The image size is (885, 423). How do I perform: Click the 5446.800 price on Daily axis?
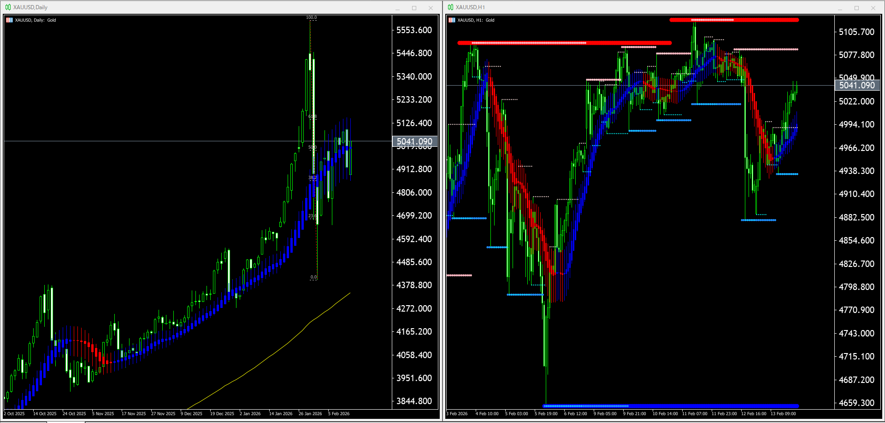tap(414, 53)
